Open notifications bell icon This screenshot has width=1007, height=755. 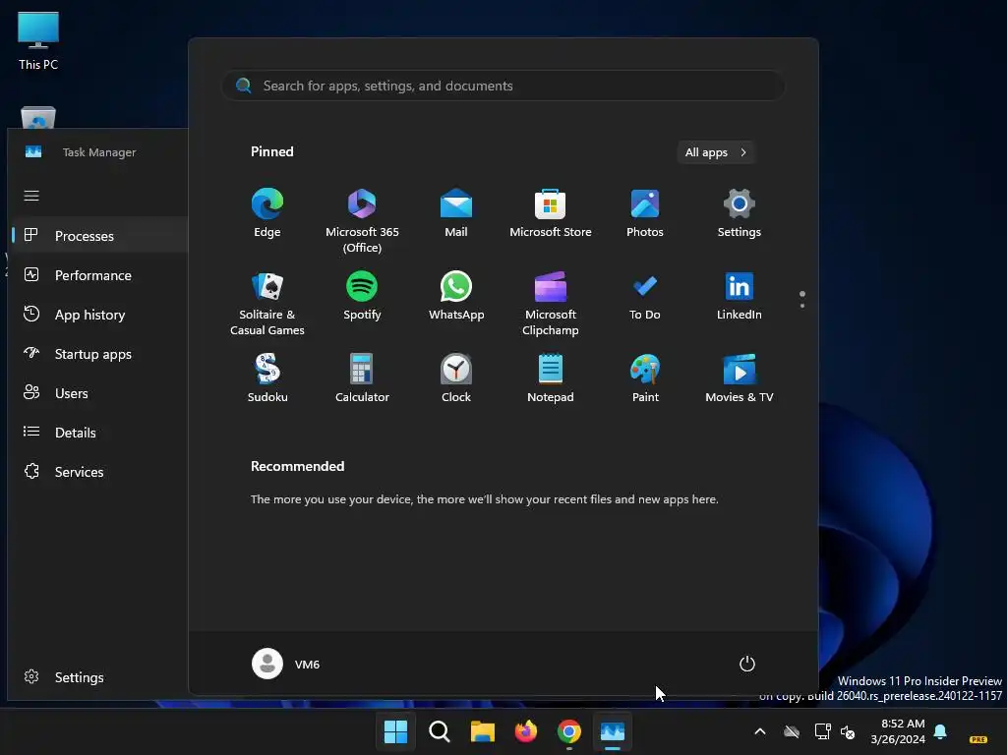click(940, 731)
